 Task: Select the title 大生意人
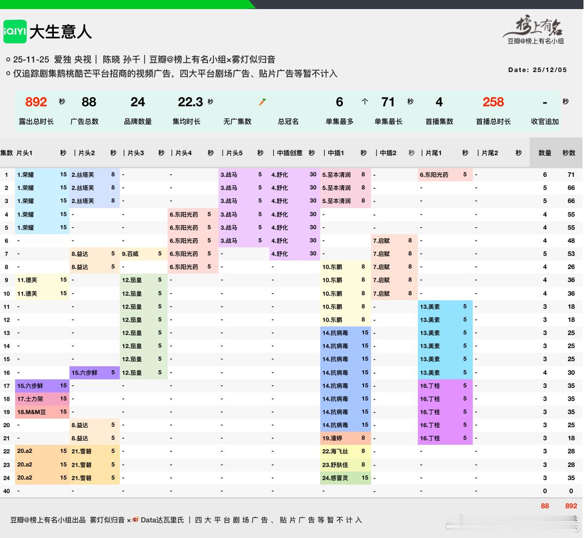(61, 32)
